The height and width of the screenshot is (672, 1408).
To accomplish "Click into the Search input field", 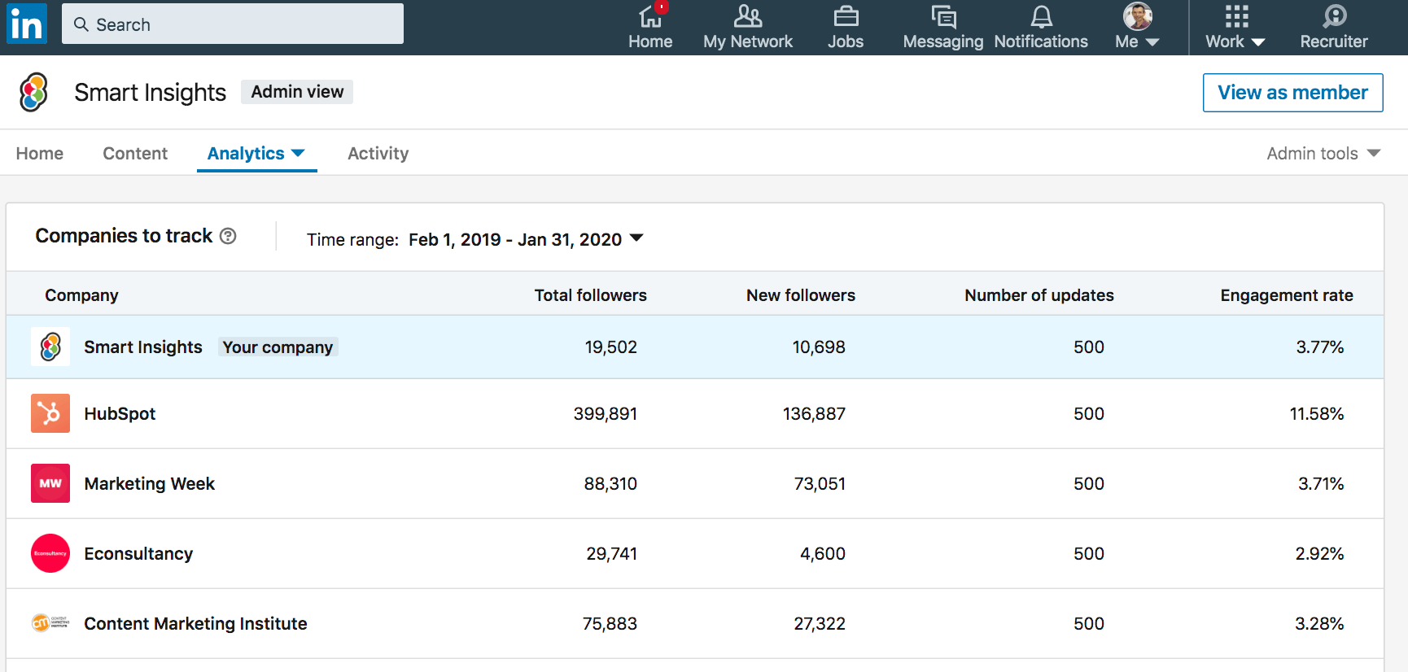I will point(233,24).
